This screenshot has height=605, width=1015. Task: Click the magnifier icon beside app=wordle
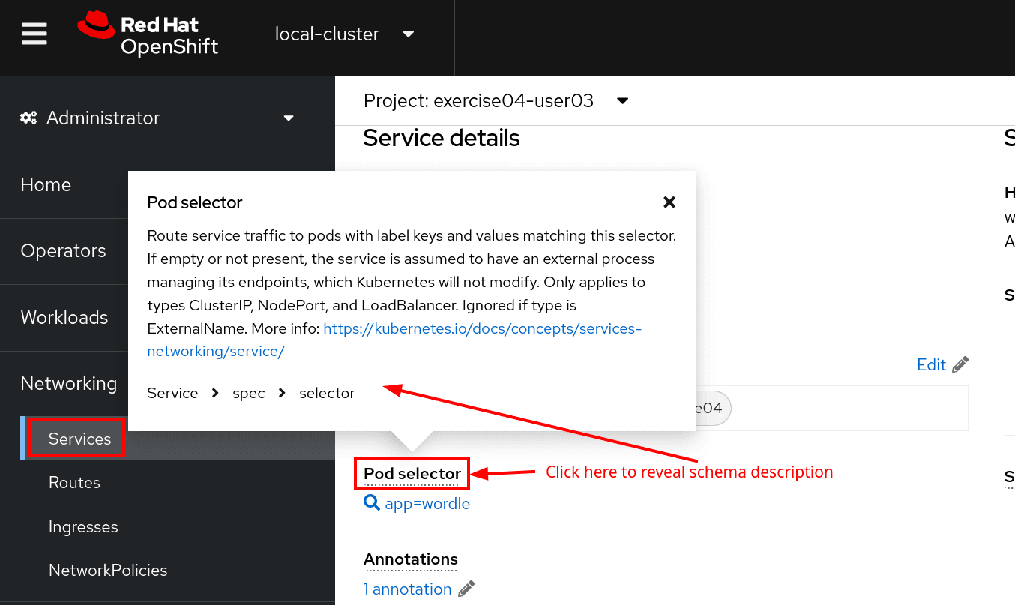pyautogui.click(x=371, y=503)
